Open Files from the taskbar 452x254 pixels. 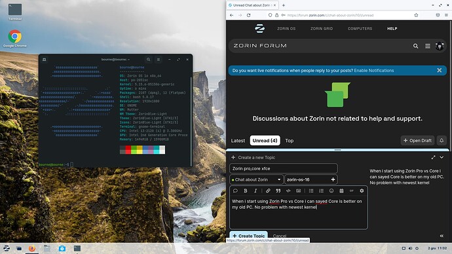click(47, 248)
